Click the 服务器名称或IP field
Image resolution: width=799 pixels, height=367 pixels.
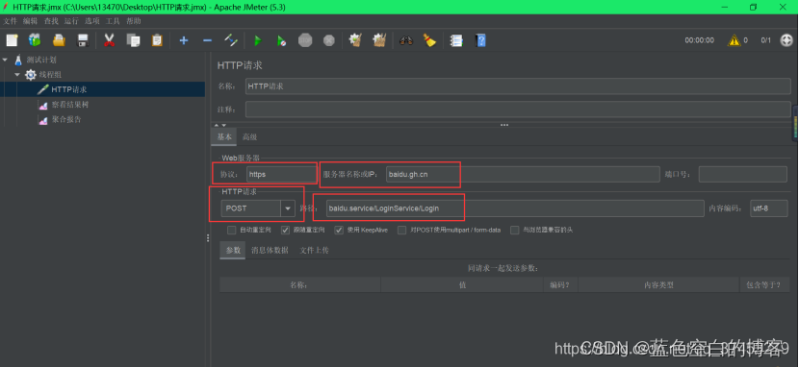click(x=523, y=174)
